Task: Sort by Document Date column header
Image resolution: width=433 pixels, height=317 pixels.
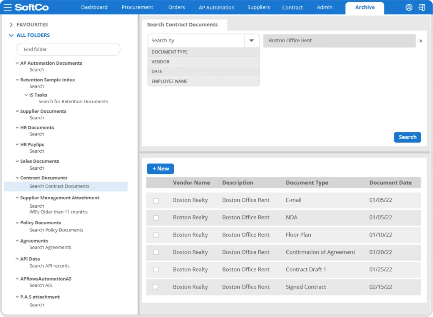Action: coord(390,183)
